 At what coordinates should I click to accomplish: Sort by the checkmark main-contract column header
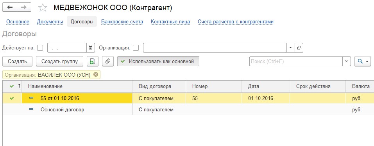point(12,86)
